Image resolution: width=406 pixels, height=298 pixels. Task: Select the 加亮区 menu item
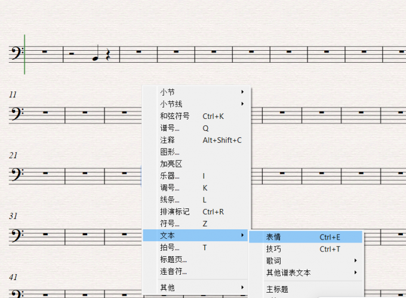click(196, 164)
